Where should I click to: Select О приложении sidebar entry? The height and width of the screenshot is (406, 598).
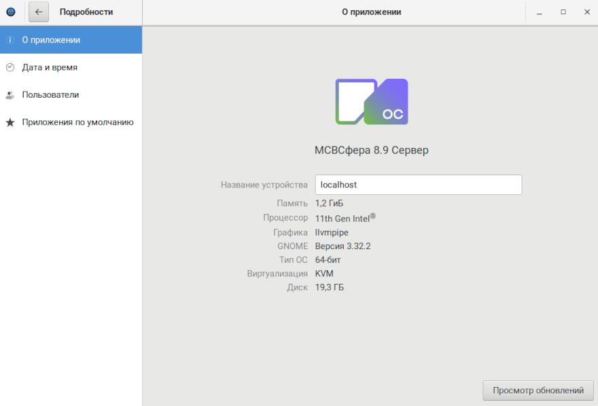pyautogui.click(x=51, y=40)
